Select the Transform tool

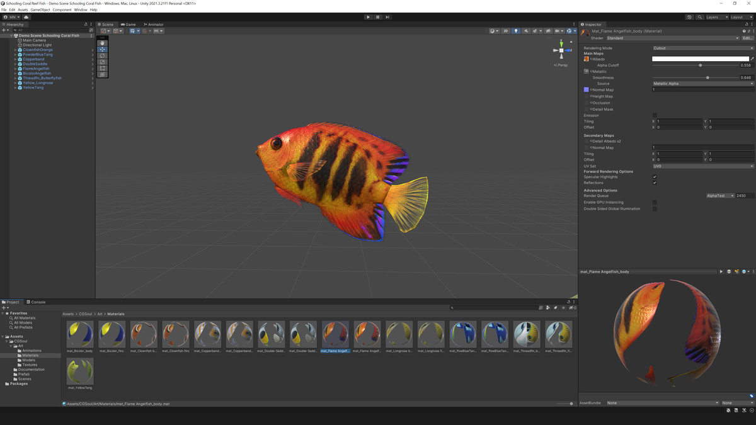pyautogui.click(x=102, y=74)
